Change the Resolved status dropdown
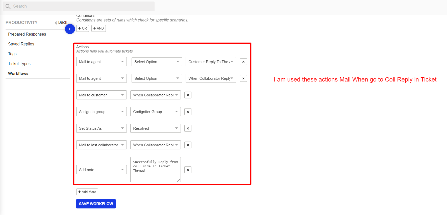The image size is (447, 215). 155,128
